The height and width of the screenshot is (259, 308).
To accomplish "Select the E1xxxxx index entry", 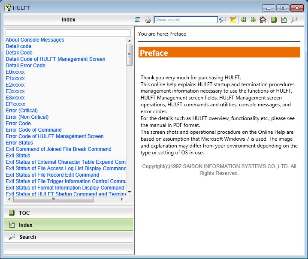I will 15,78.
